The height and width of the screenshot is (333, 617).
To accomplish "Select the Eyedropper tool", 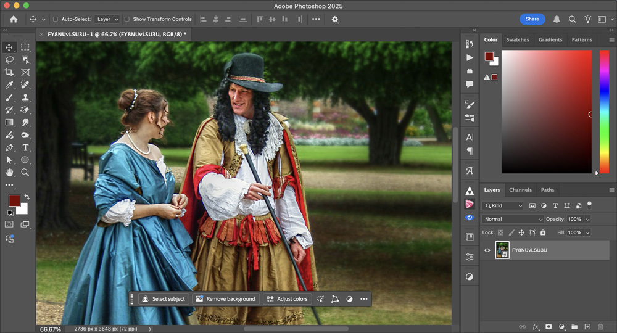I will coord(9,85).
